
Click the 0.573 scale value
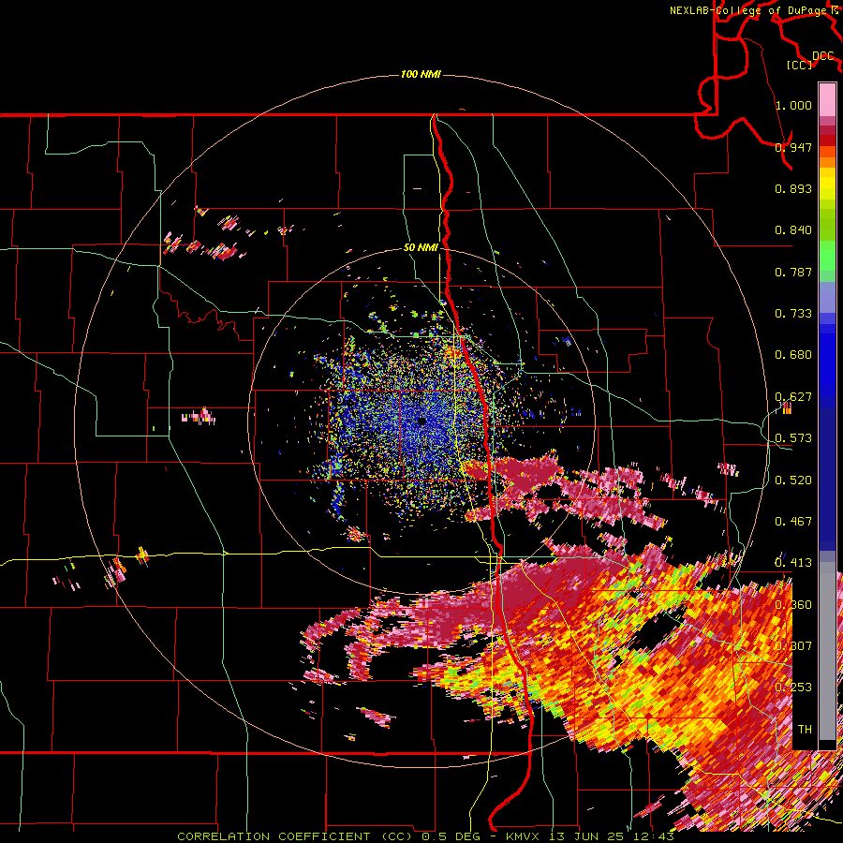[793, 438]
